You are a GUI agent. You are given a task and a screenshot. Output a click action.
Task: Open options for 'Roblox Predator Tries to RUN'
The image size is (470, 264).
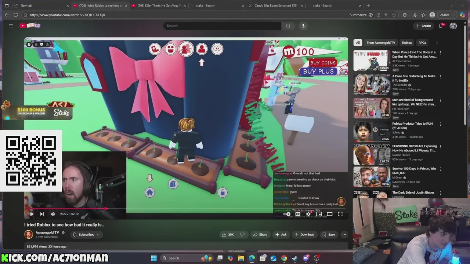440,124
